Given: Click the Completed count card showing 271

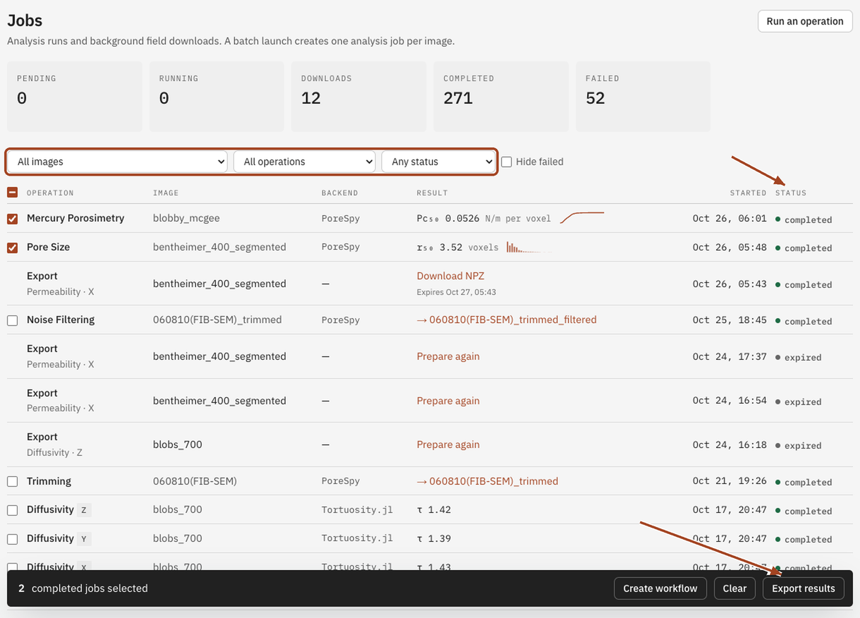Looking at the screenshot, I should click(500, 96).
